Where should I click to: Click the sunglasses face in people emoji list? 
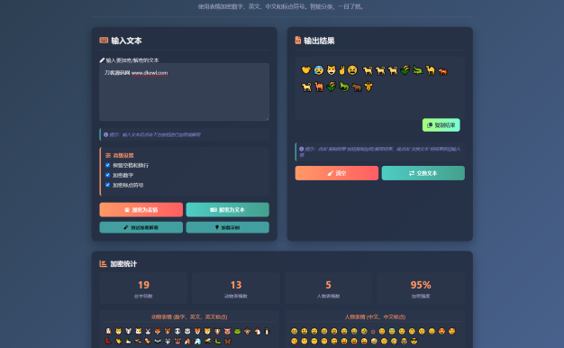(414, 341)
